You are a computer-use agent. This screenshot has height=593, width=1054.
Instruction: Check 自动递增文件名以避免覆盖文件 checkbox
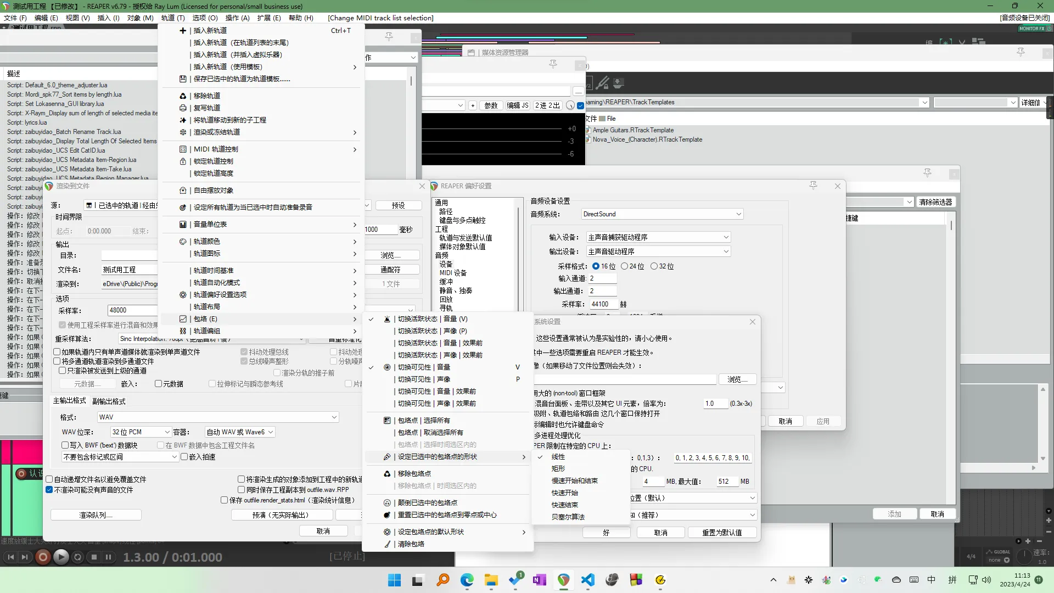pos(49,479)
